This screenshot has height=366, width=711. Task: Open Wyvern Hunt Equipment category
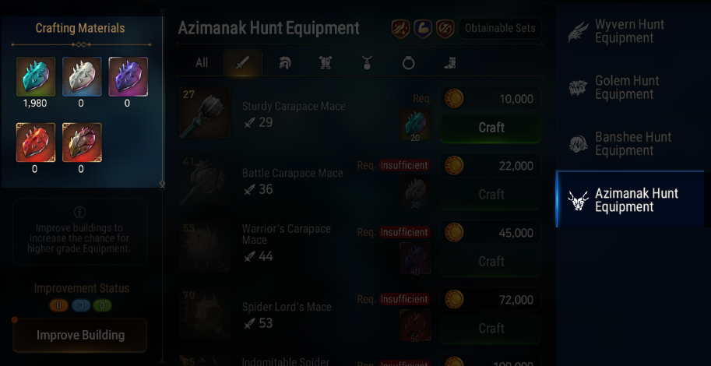click(630, 31)
